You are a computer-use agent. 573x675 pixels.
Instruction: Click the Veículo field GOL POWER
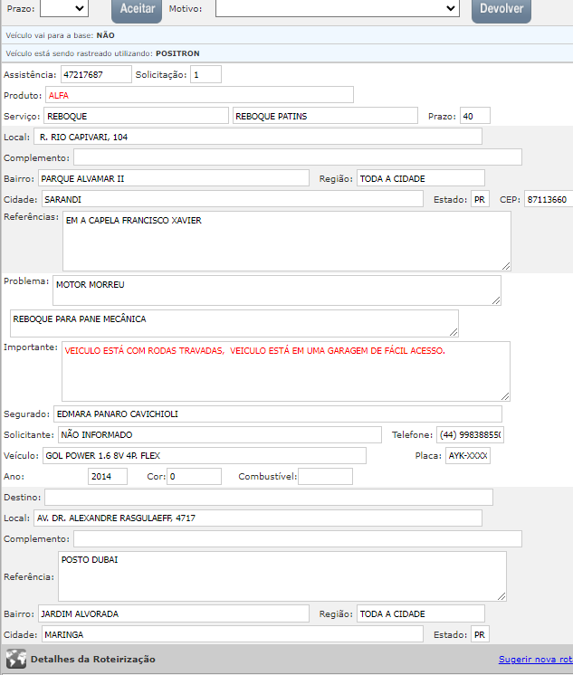pyautogui.click(x=204, y=455)
